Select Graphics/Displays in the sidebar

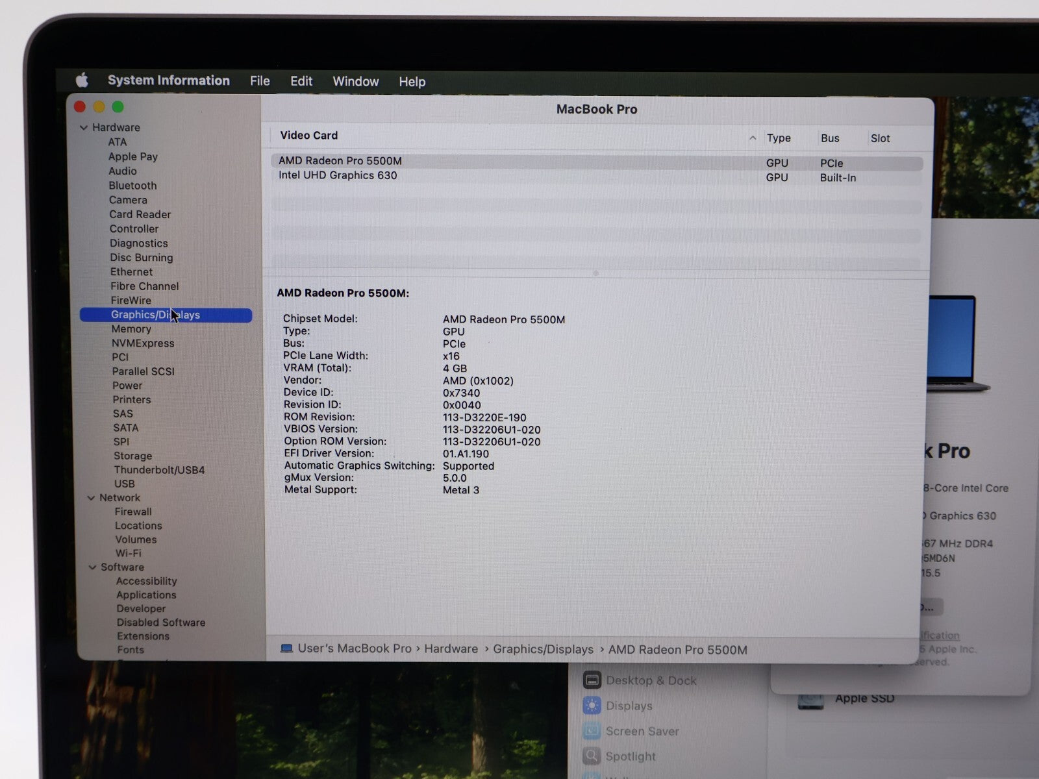[166, 315]
